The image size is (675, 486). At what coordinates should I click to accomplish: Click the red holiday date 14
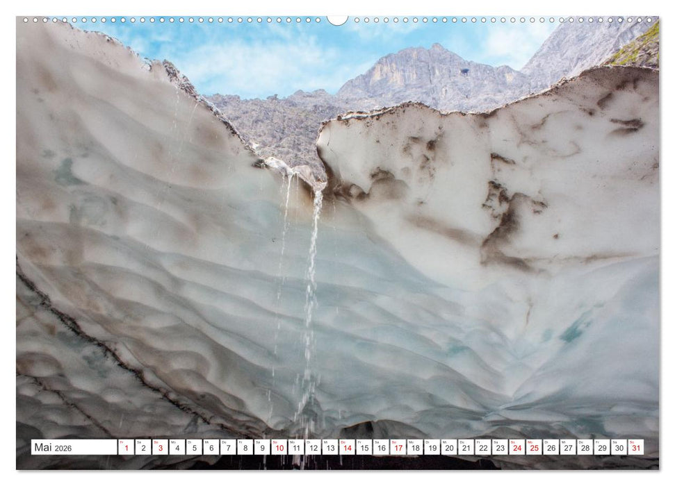[348, 450]
